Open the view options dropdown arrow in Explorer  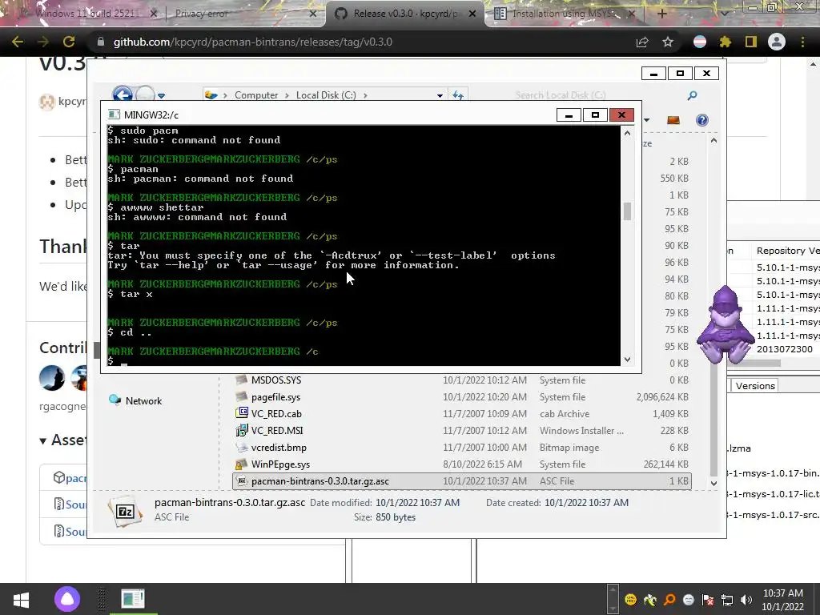click(x=647, y=120)
